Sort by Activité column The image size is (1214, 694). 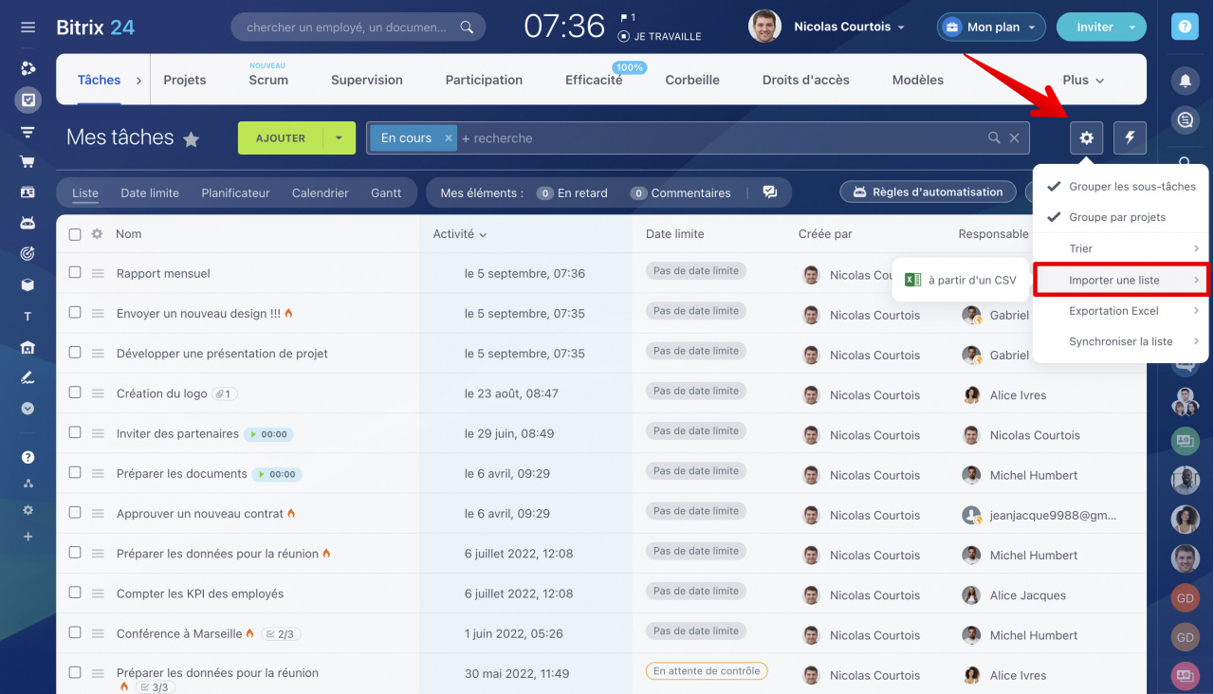pos(460,234)
